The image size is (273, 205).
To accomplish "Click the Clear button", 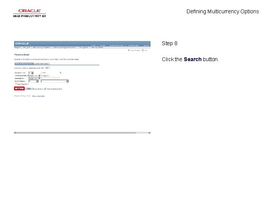I will click(29, 88).
